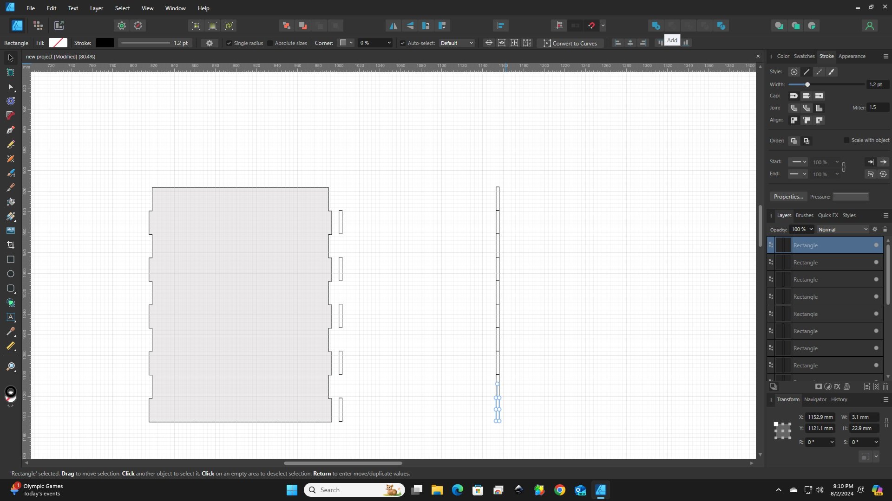The image size is (892, 501).
Task: Select the Ellipse shape tool
Action: (x=11, y=274)
